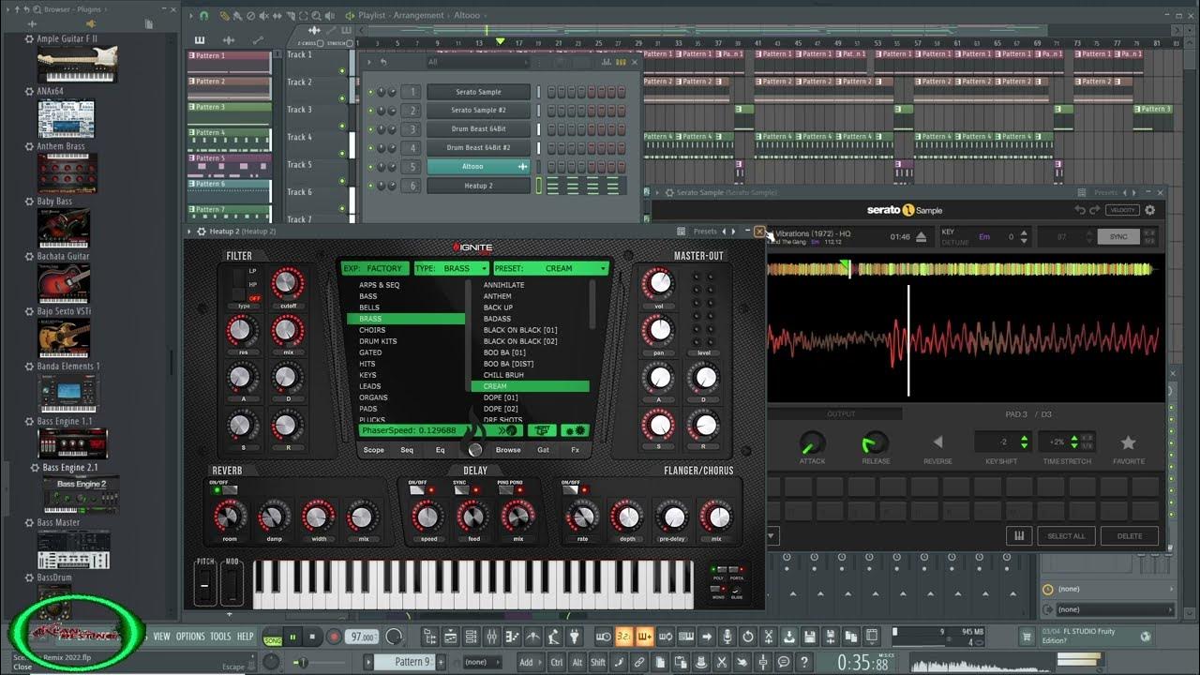Click the magnet snap icon in playlist toolbar
The height and width of the screenshot is (675, 1200).
click(x=202, y=16)
